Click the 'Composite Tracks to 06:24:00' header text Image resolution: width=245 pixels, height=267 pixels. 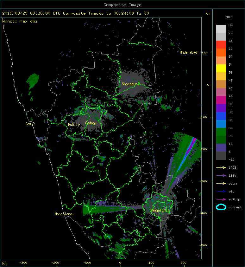click(x=98, y=13)
